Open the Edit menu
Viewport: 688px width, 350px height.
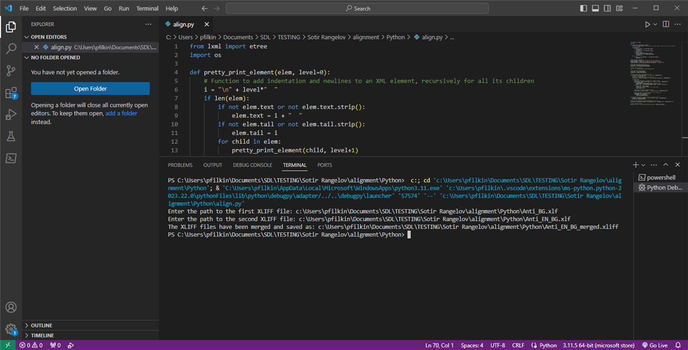(41, 9)
